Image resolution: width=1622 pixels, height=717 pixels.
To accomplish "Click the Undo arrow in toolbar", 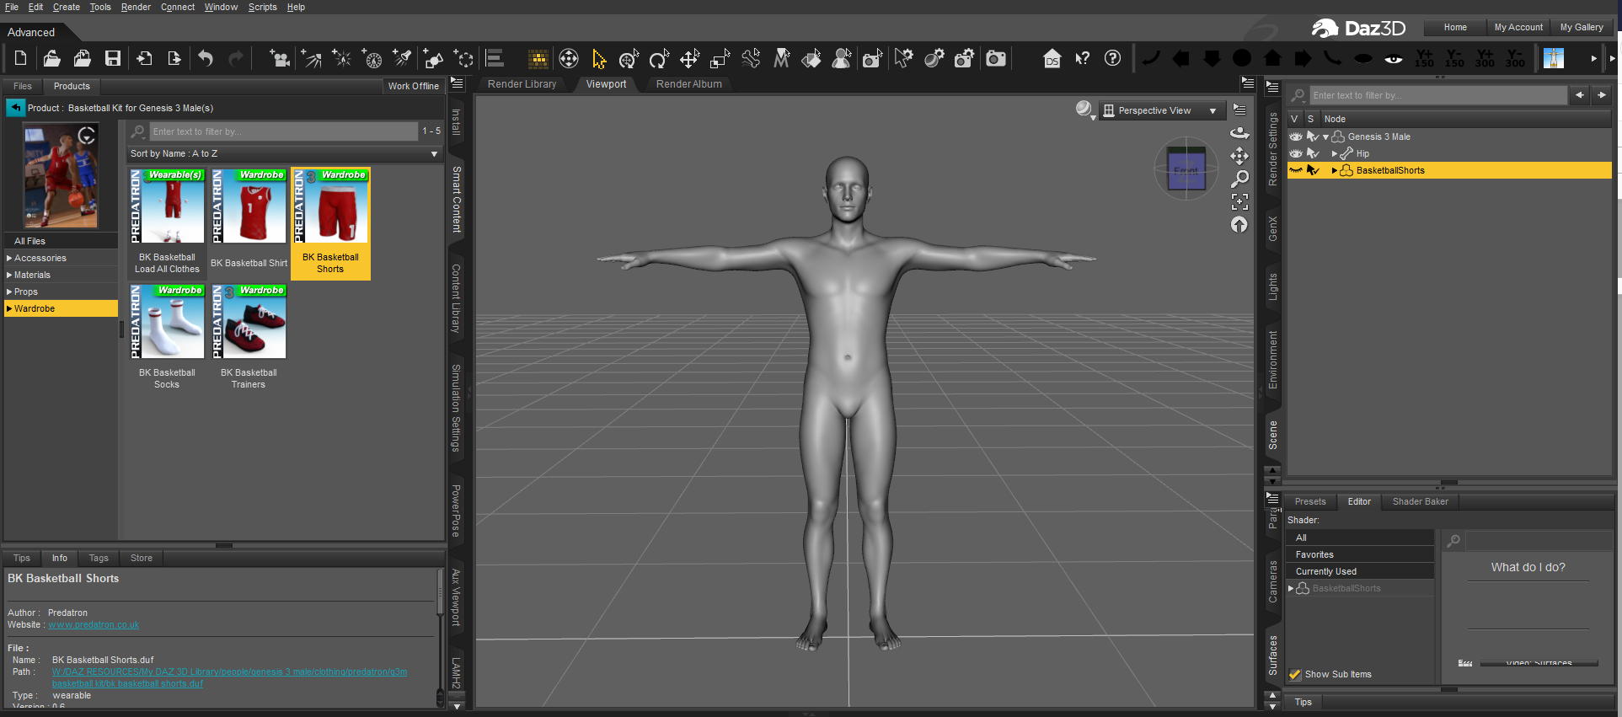I will pos(206,58).
